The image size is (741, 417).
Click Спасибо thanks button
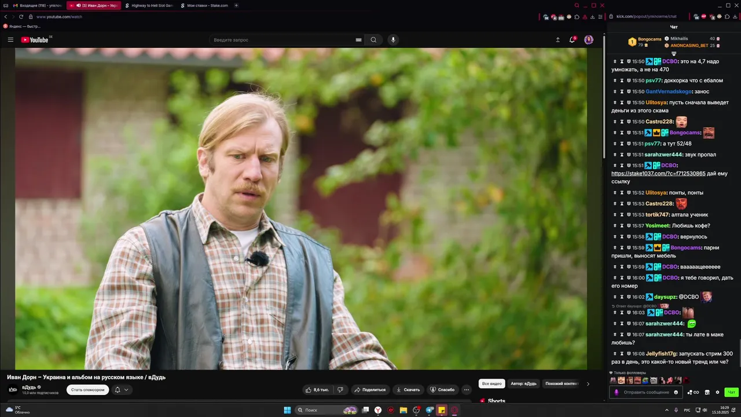click(442, 390)
